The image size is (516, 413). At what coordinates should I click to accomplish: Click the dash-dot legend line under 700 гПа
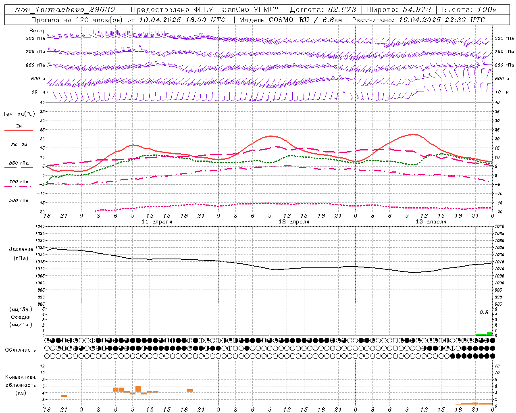[19, 186]
